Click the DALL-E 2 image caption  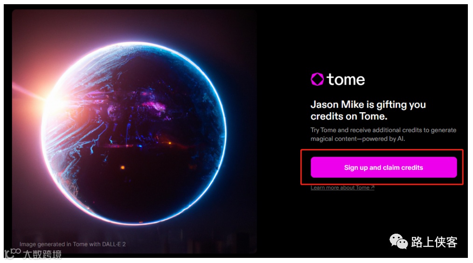(73, 244)
